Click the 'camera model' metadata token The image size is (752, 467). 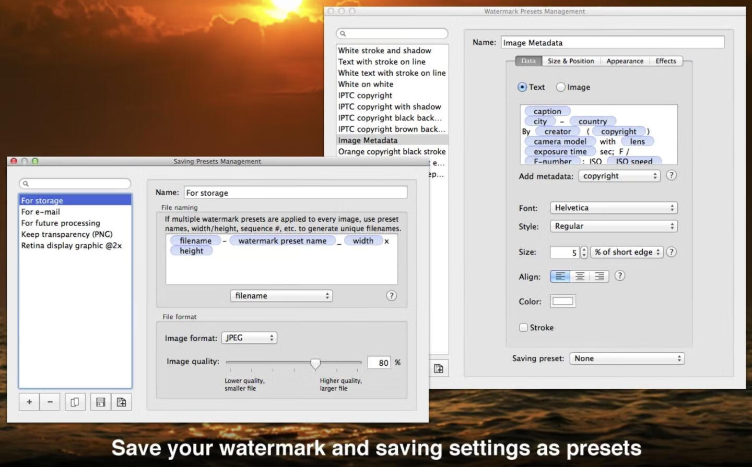click(x=560, y=141)
